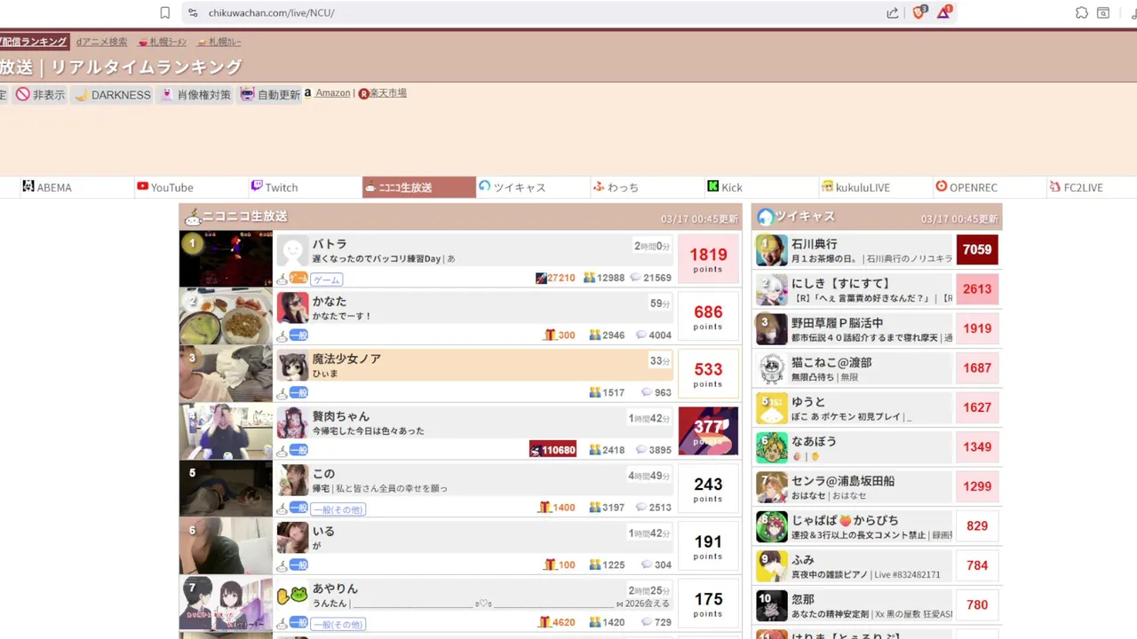Image resolution: width=1137 pixels, height=639 pixels.
Task: Open site information icon in address bar
Action: pos(193,12)
